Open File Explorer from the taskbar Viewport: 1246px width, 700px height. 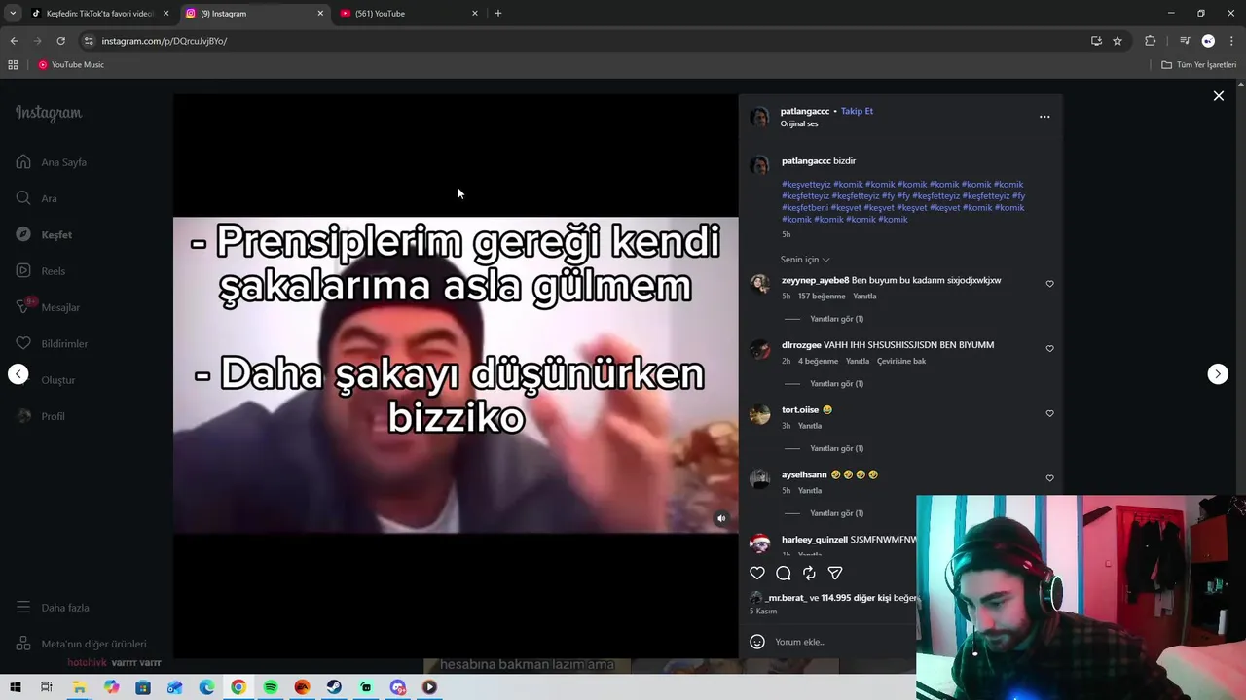point(79,687)
